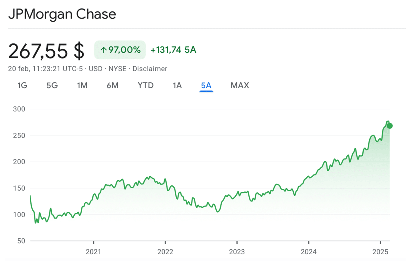Click the 2024 x-axis label
This screenshot has height=270, width=418.
(309, 252)
